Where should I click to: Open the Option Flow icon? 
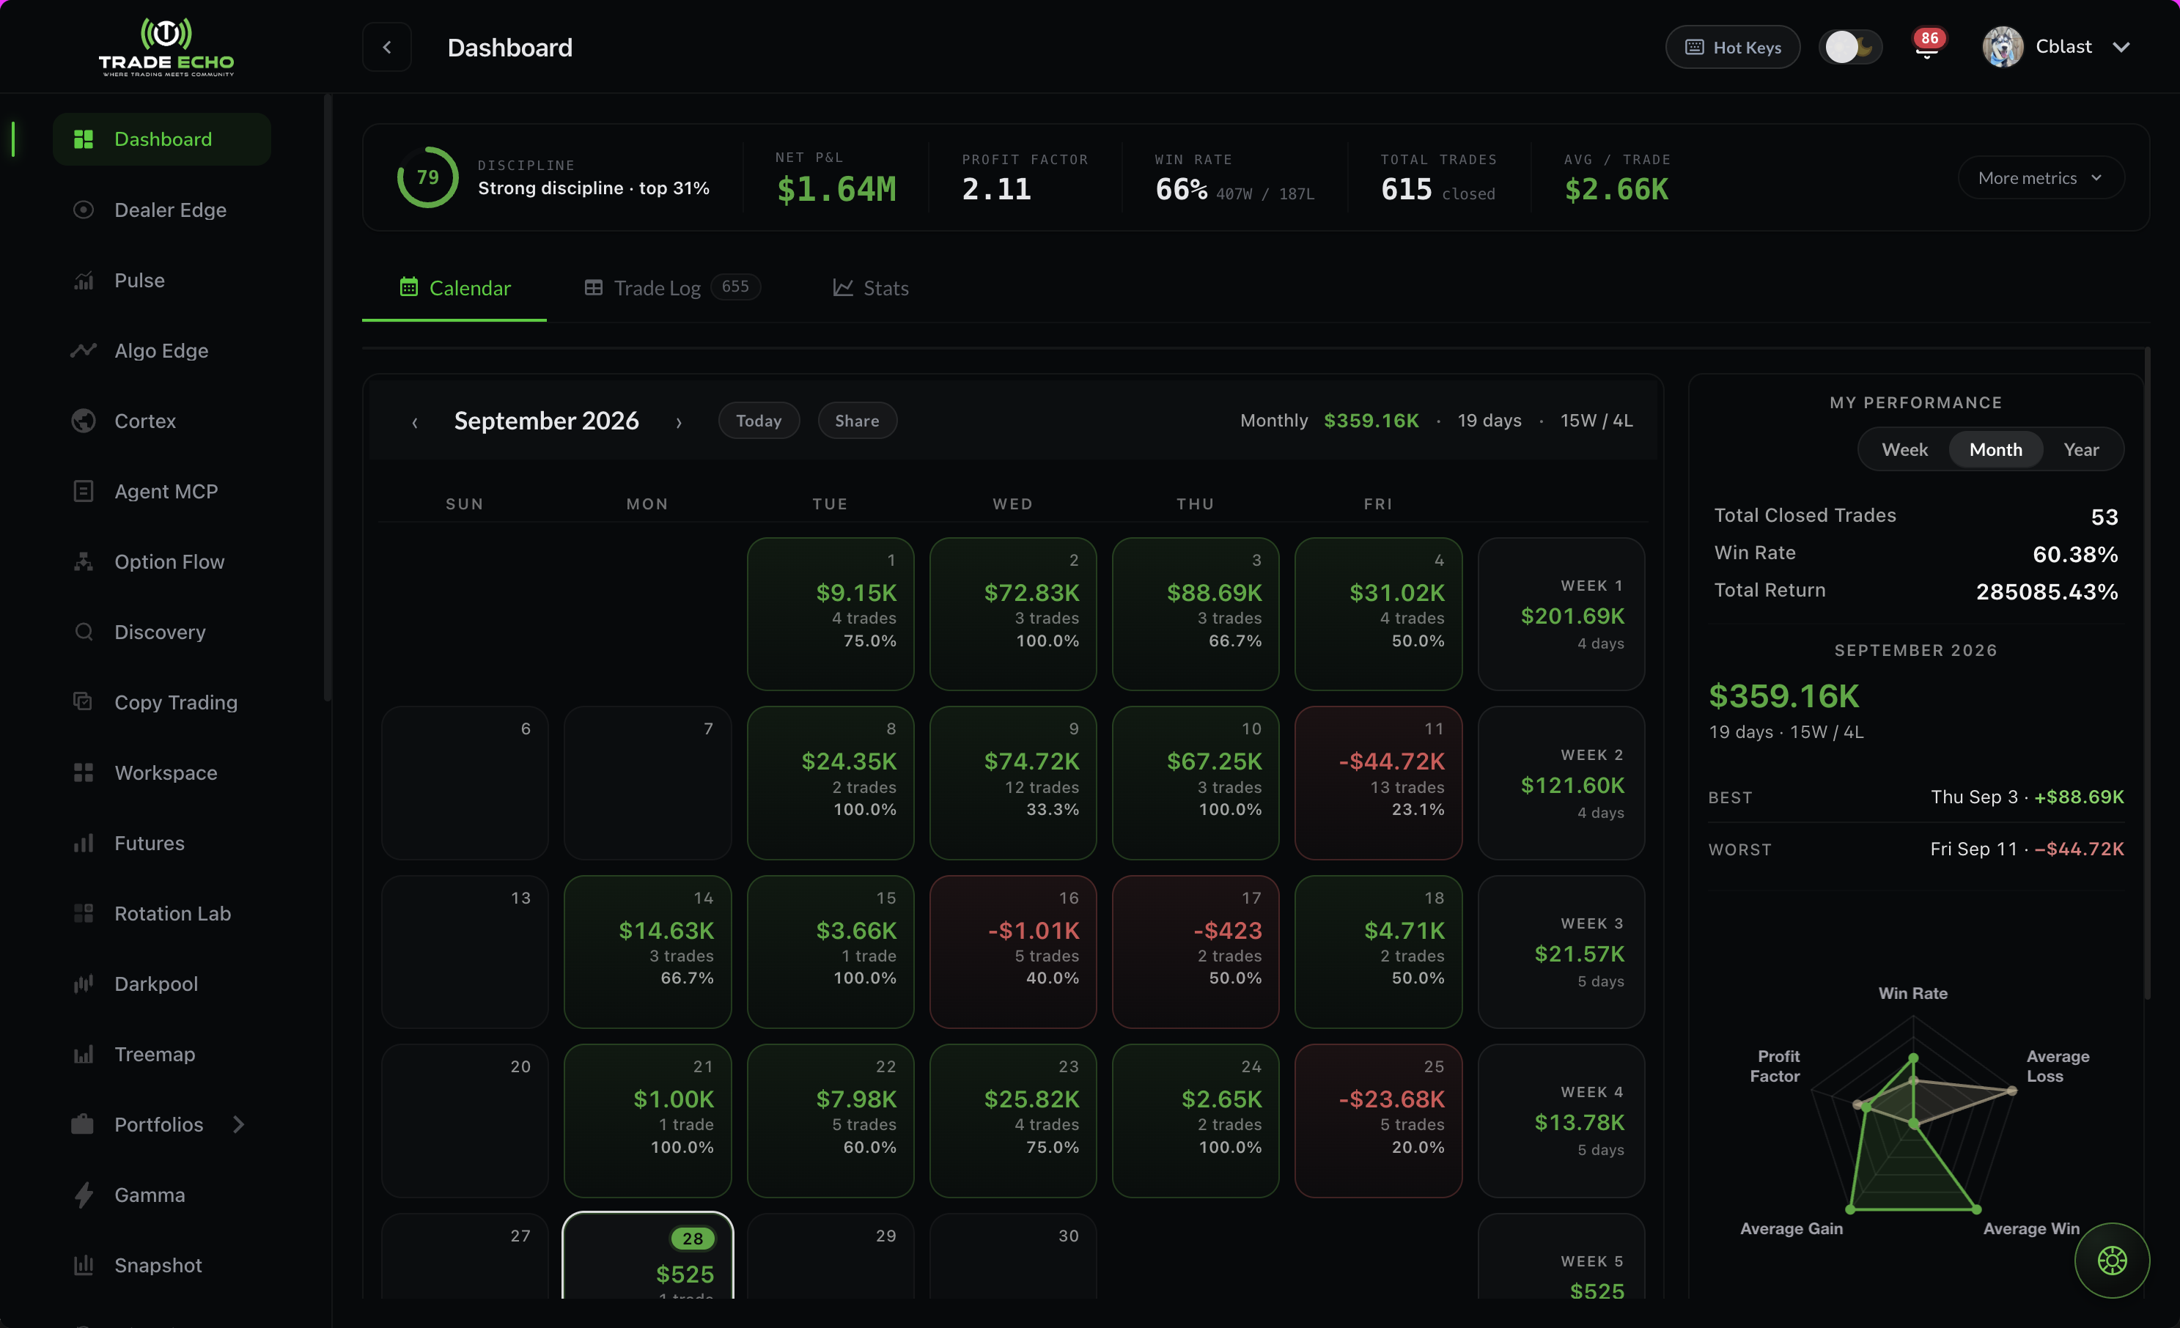[83, 562]
